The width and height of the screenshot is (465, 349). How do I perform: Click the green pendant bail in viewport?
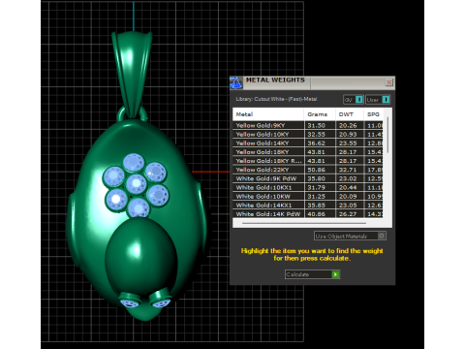(x=132, y=75)
